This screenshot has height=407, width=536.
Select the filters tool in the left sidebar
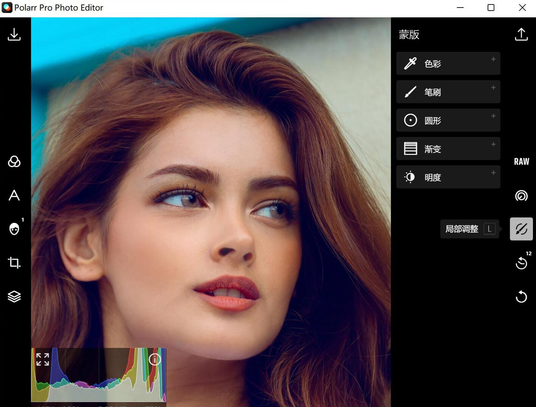(14, 162)
